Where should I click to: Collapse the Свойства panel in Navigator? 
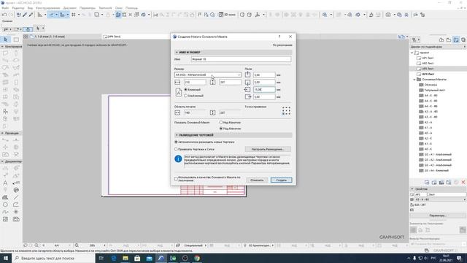(412, 188)
